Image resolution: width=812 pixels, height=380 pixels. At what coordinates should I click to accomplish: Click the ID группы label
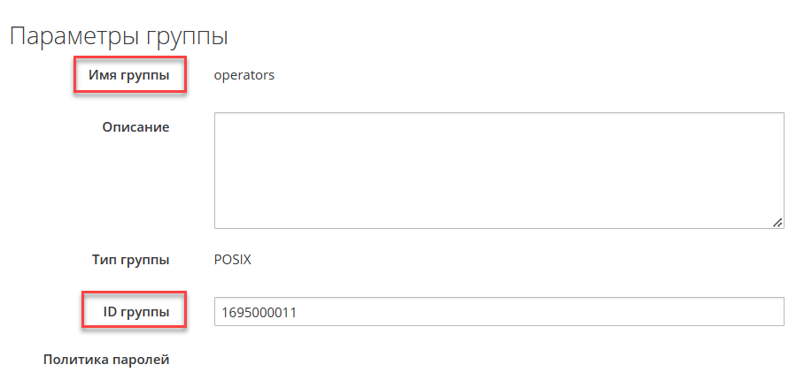click(133, 311)
